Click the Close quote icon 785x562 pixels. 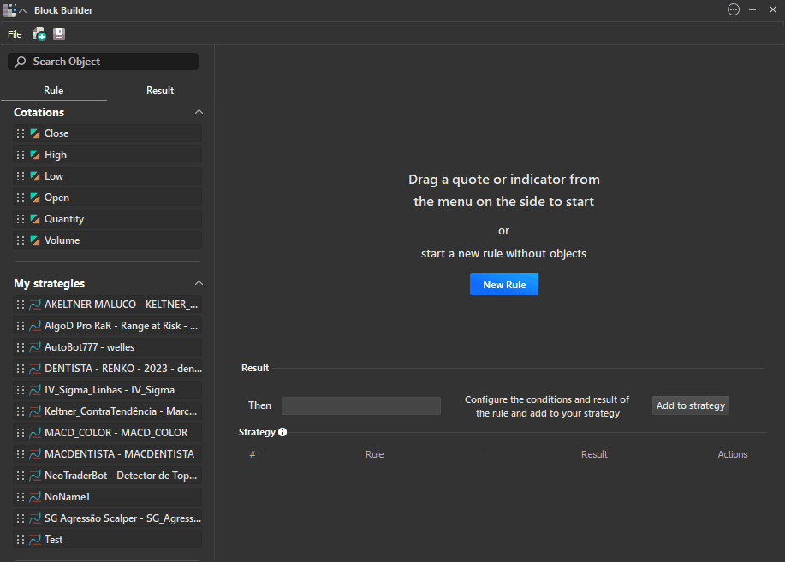[35, 133]
